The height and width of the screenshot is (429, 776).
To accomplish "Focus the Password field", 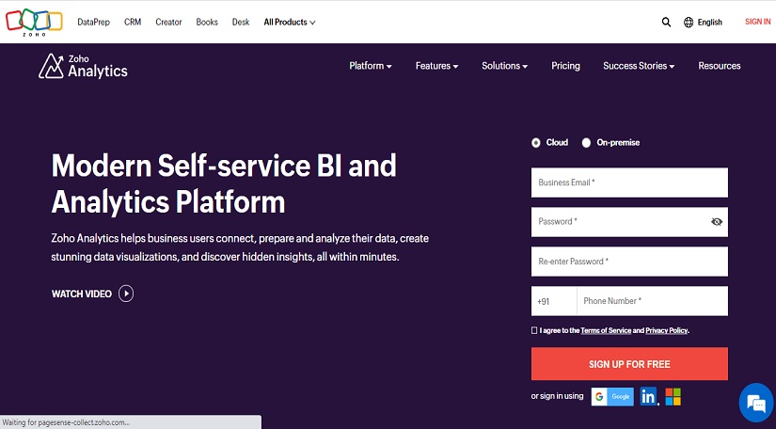I will pos(629,222).
